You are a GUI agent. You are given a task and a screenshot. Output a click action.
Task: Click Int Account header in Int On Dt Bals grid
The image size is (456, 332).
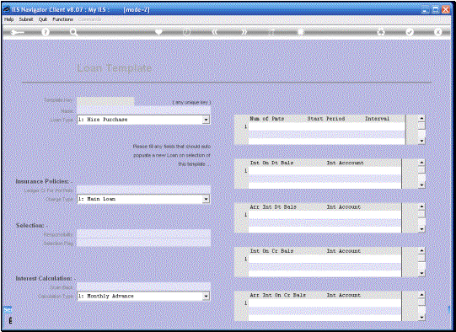(345, 163)
